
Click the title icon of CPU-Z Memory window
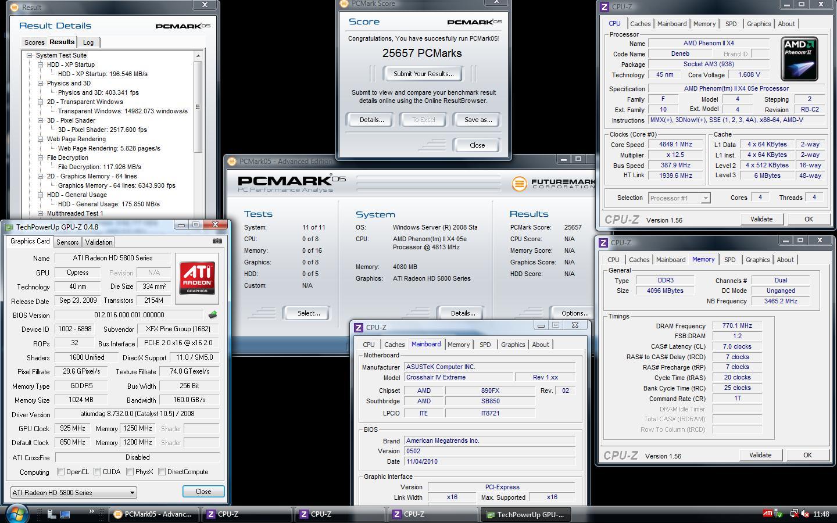coord(604,242)
